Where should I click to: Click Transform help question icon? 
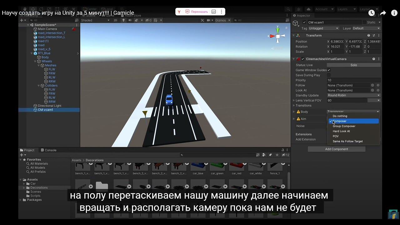tap(369, 35)
